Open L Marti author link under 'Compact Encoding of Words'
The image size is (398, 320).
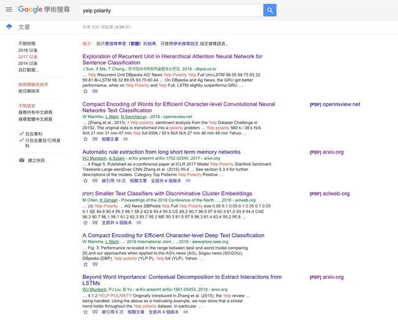pos(112,117)
